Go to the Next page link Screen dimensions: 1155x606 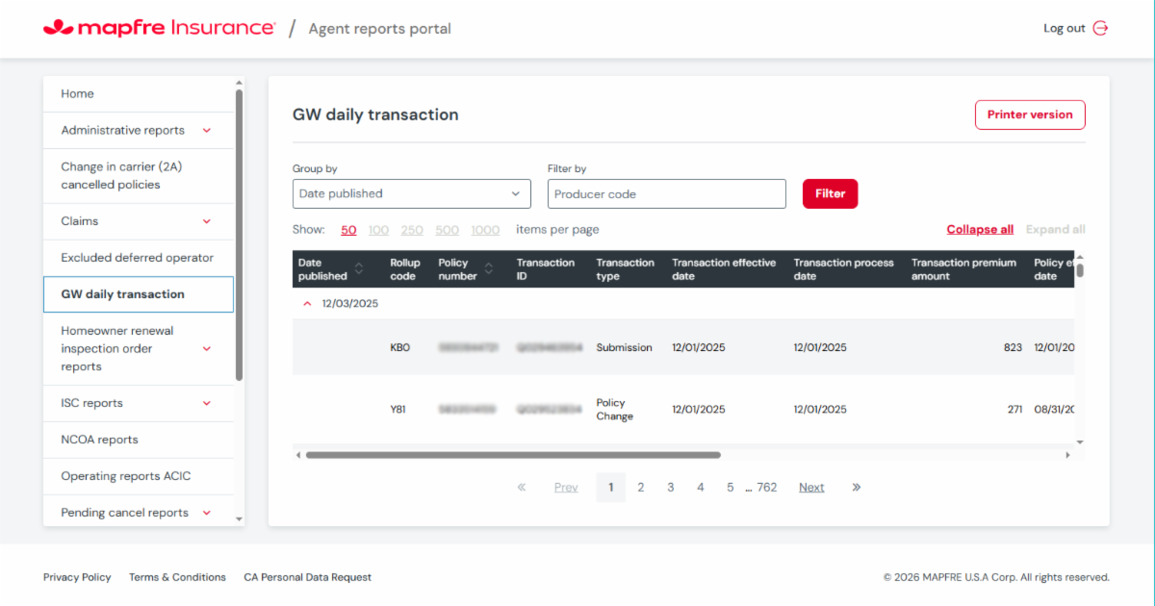tap(811, 488)
